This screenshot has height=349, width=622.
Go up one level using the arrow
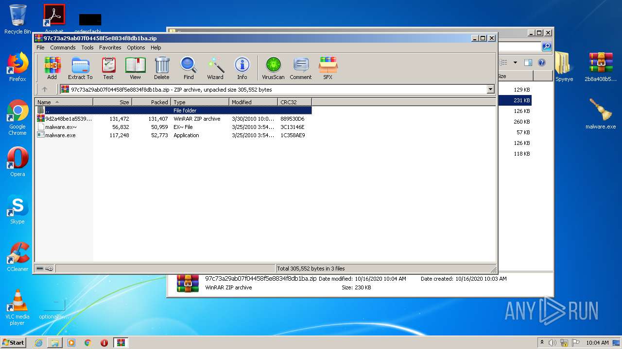pos(45,89)
